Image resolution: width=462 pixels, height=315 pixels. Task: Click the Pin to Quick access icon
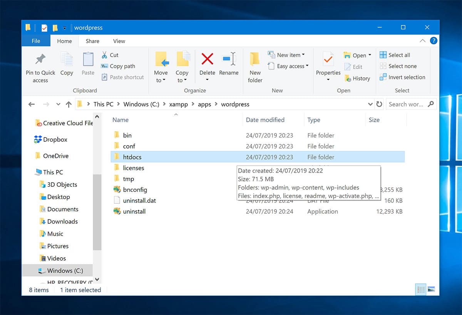[40, 59]
